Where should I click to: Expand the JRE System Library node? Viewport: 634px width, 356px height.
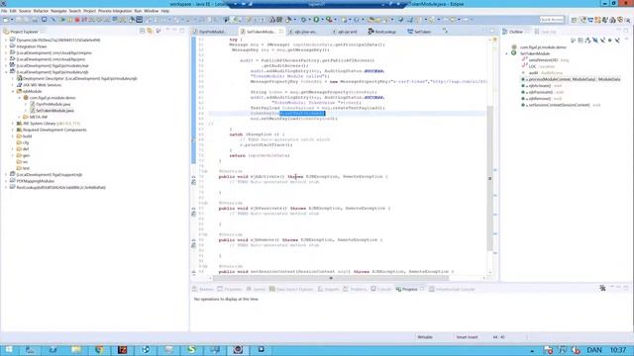coord(13,123)
